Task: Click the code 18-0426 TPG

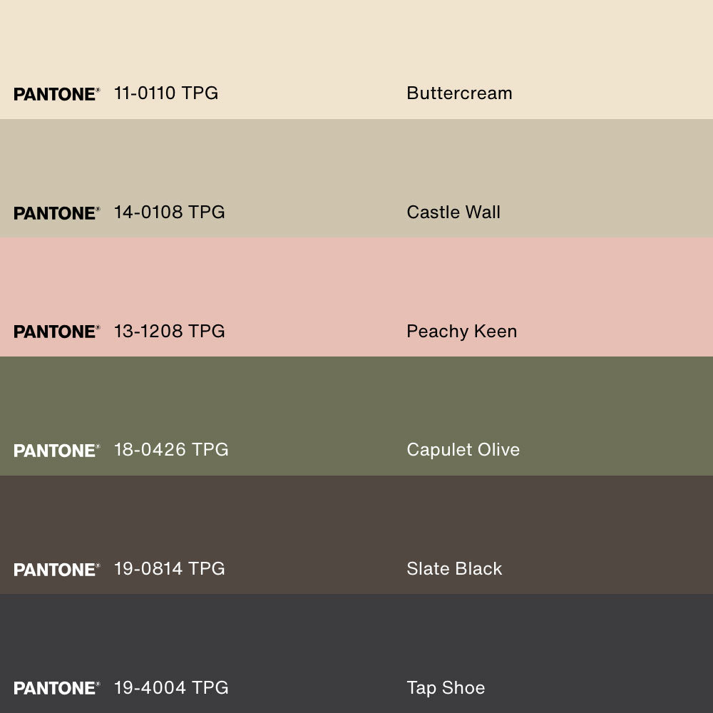Action: 171,450
